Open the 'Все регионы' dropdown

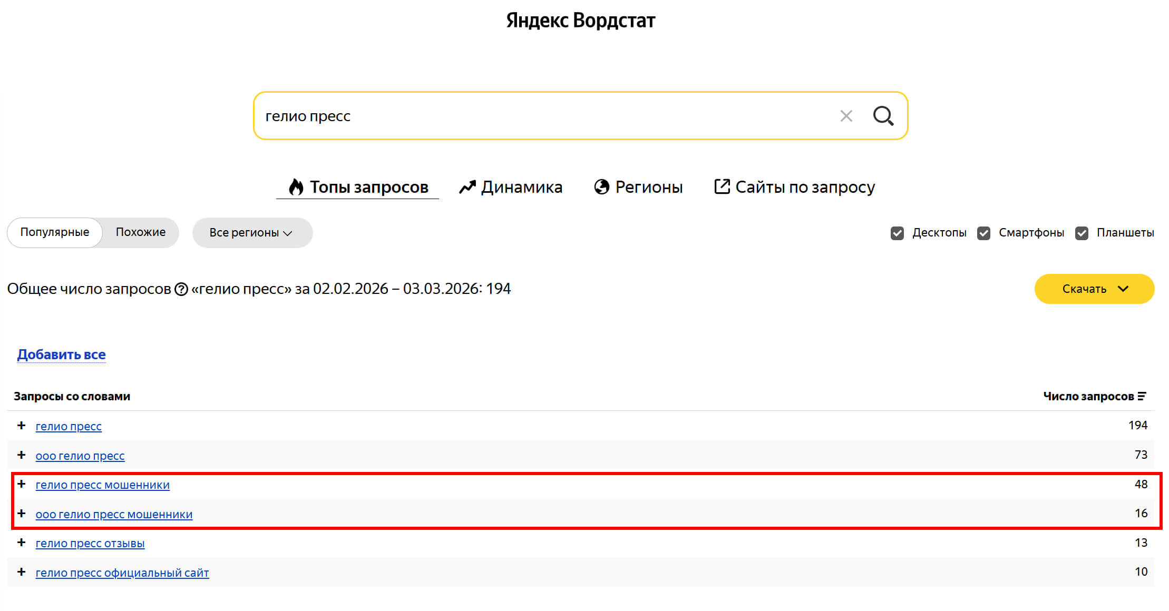[x=251, y=233]
